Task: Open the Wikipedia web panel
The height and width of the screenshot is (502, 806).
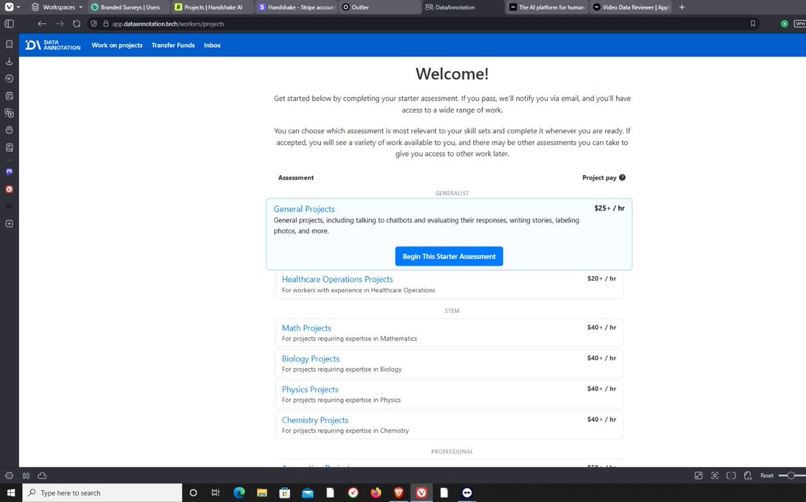Action: click(x=9, y=206)
